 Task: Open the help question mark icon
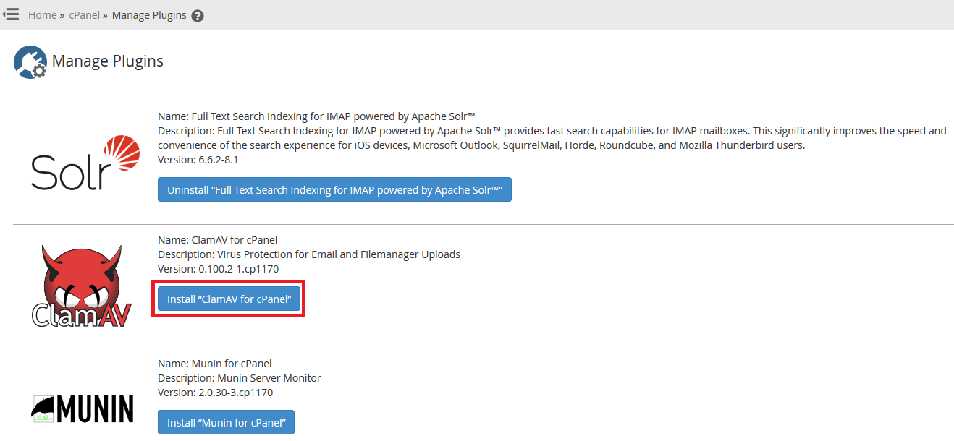point(198,16)
